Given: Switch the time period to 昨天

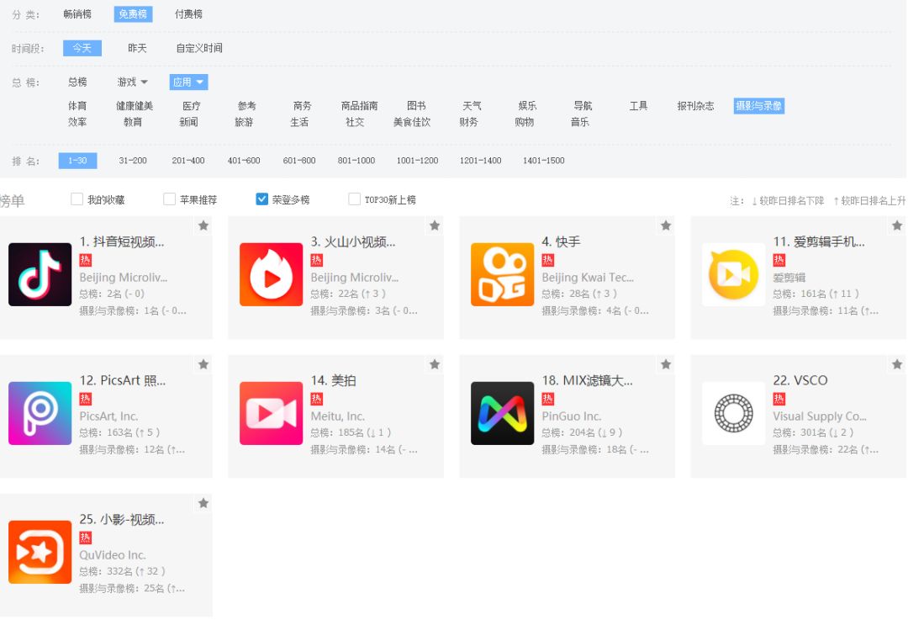Looking at the screenshot, I should coord(137,48).
